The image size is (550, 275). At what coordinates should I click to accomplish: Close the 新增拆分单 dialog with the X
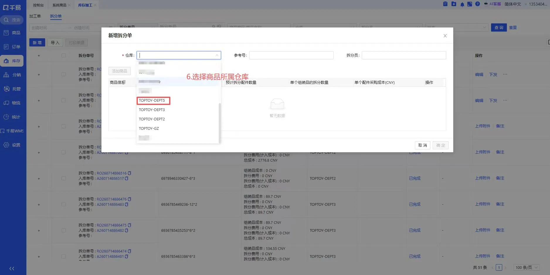tap(445, 36)
